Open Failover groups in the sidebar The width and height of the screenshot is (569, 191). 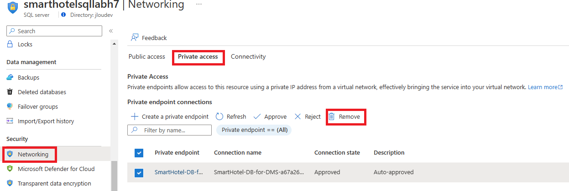(x=37, y=106)
